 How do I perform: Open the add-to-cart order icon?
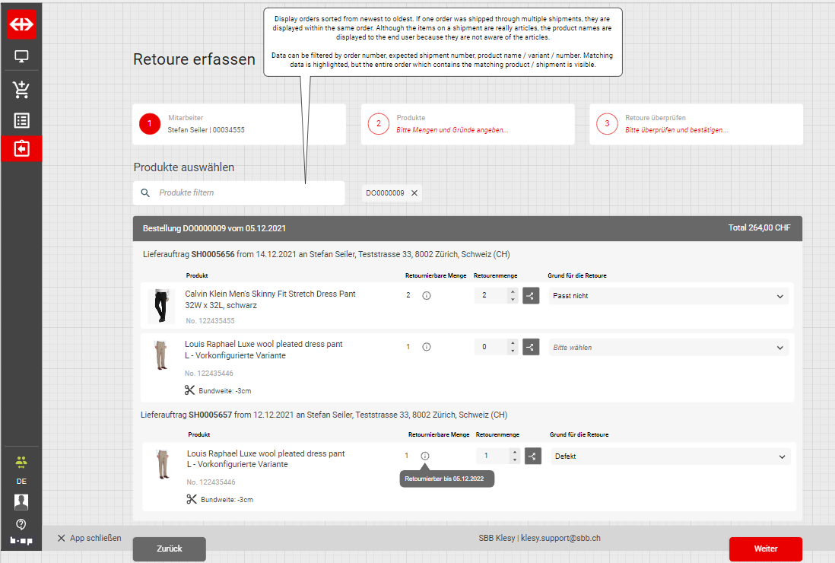[21, 91]
